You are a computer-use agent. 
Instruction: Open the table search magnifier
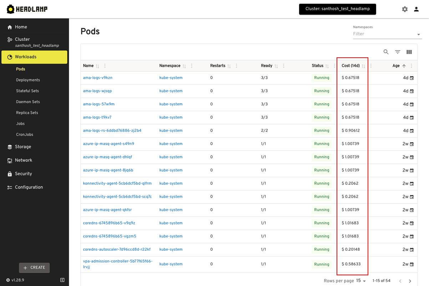point(386,52)
